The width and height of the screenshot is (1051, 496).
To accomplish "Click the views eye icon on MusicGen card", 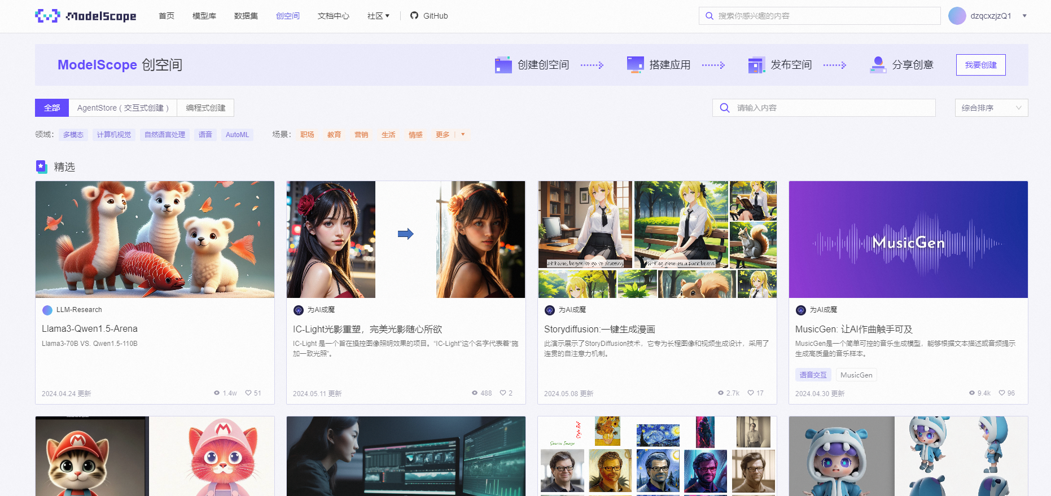I will point(972,393).
